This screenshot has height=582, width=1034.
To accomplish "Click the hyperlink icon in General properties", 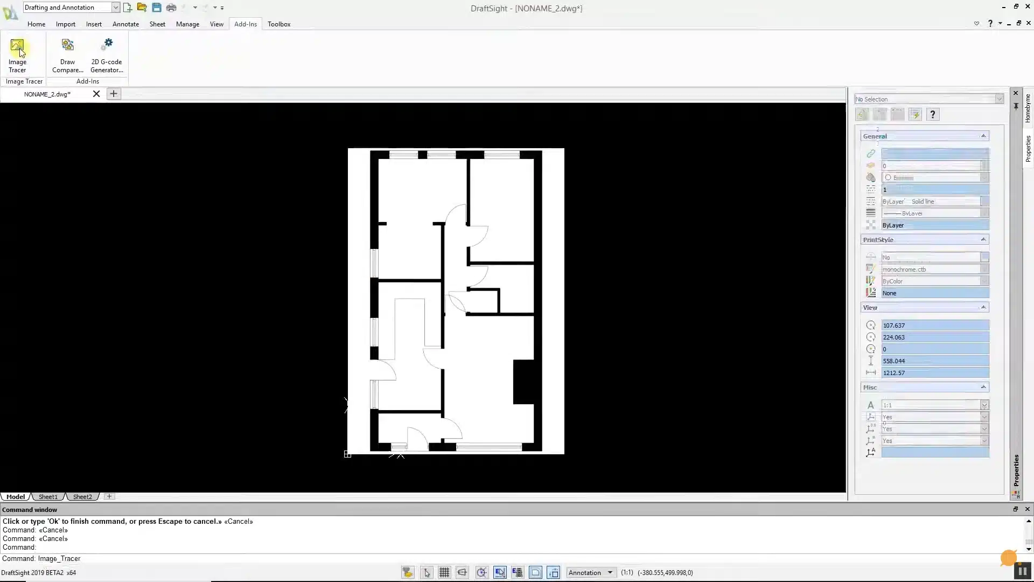I will click(871, 154).
